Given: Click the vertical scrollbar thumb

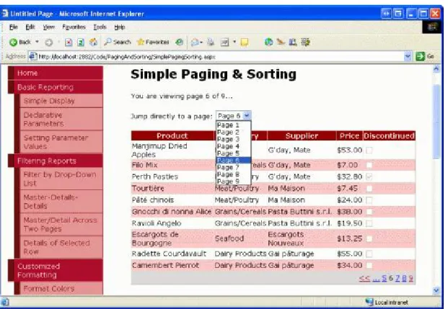Looking at the screenshot, I should pyautogui.click(x=436, y=121).
